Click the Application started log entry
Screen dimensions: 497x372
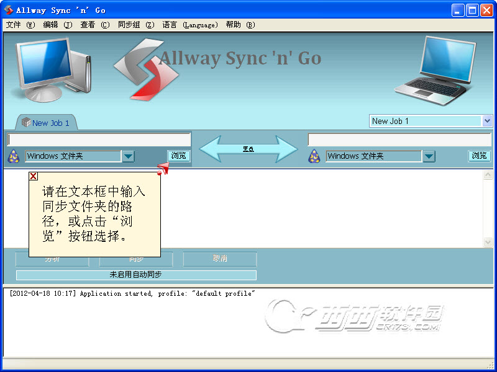(132, 293)
